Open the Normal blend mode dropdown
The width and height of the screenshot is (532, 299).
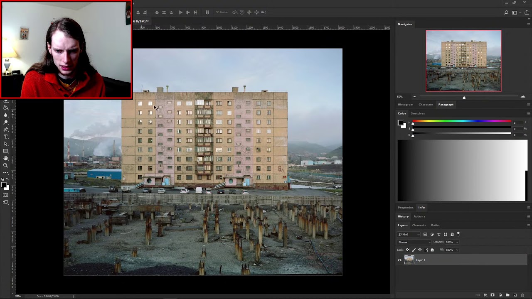point(414,242)
